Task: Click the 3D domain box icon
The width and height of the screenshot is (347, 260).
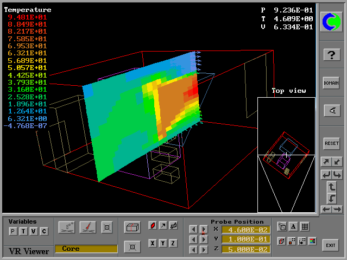Action: [x=131, y=226]
